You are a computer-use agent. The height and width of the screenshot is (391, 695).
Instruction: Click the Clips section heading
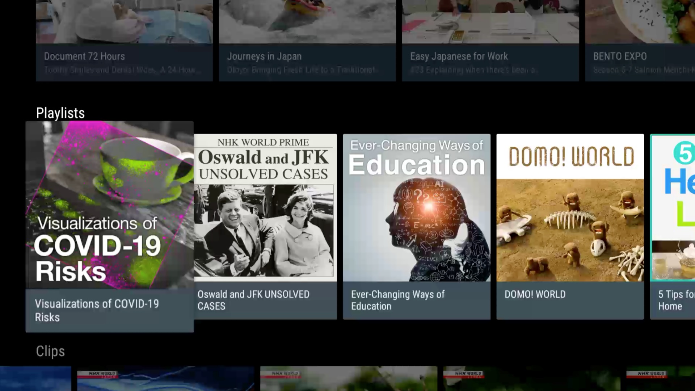pos(50,351)
